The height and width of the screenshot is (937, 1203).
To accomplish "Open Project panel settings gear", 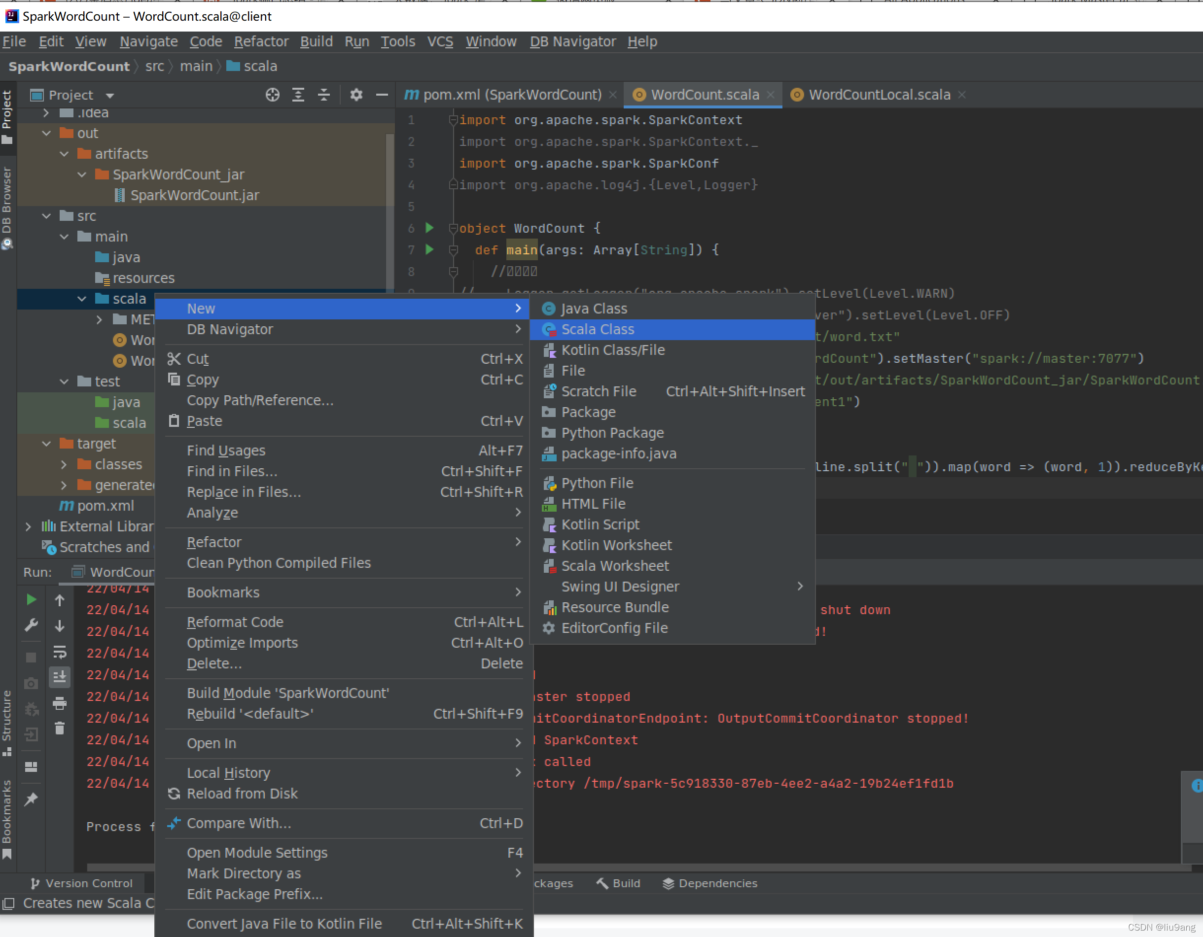I will pos(356,95).
